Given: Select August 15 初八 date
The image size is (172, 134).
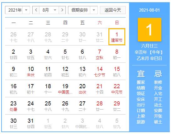Looking at the screenshot, I should (x=117, y=72).
